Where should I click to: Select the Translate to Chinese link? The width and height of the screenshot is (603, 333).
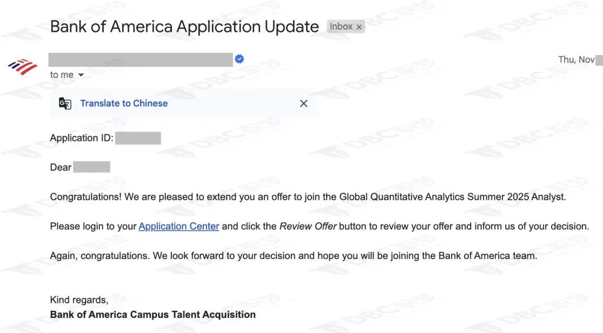click(124, 103)
